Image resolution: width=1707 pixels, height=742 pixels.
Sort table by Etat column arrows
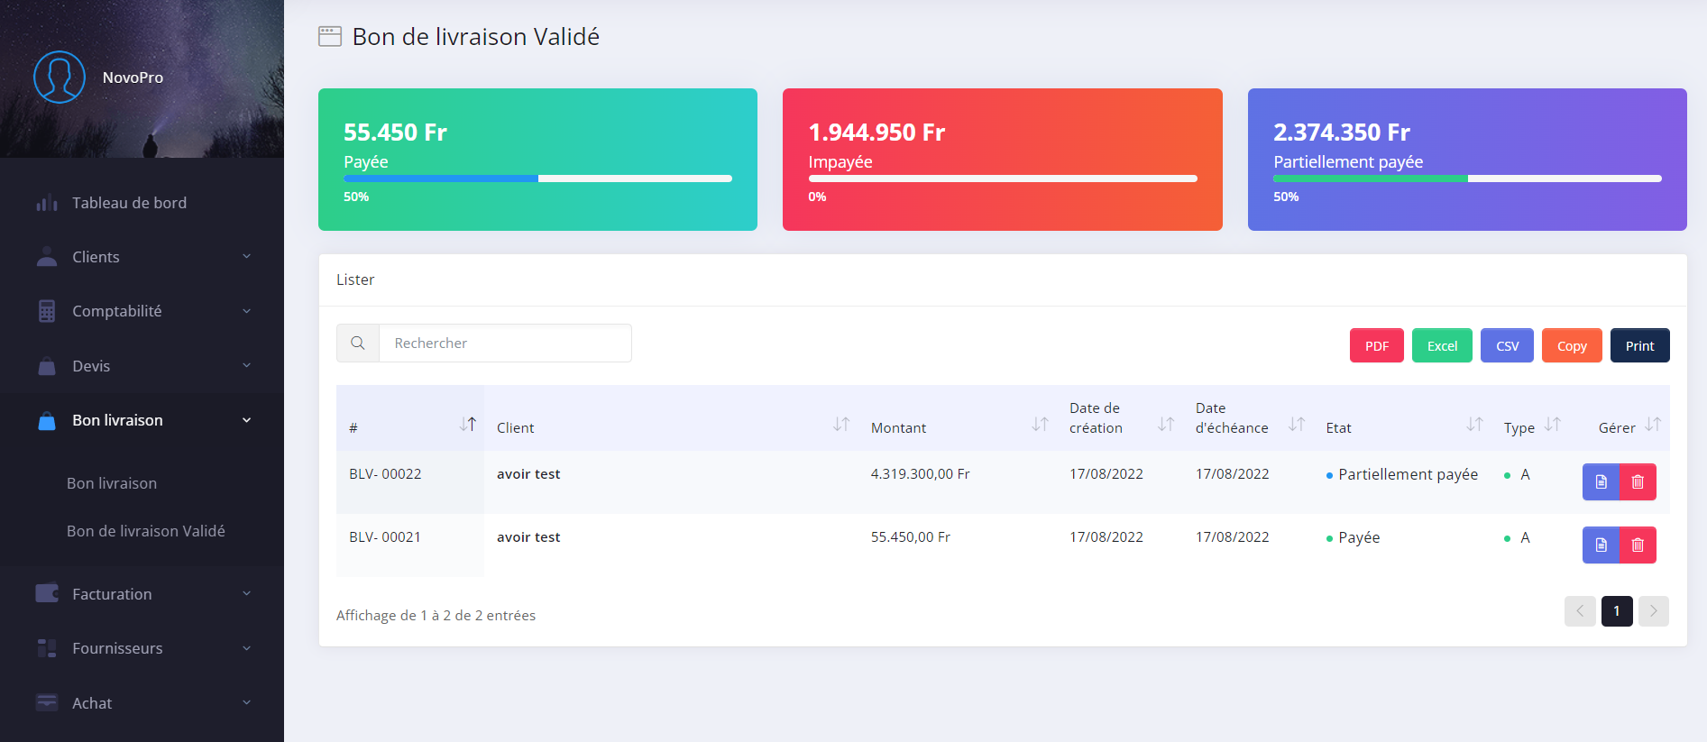[1474, 424]
